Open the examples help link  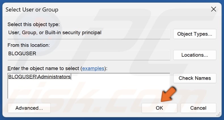[x=93, y=68]
